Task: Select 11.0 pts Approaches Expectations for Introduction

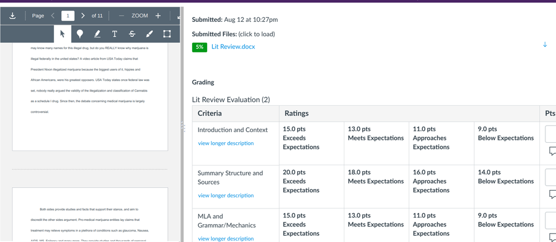Action: 441,143
